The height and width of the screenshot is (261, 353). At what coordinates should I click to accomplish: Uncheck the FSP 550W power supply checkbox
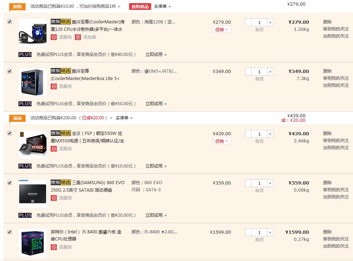[10, 133]
